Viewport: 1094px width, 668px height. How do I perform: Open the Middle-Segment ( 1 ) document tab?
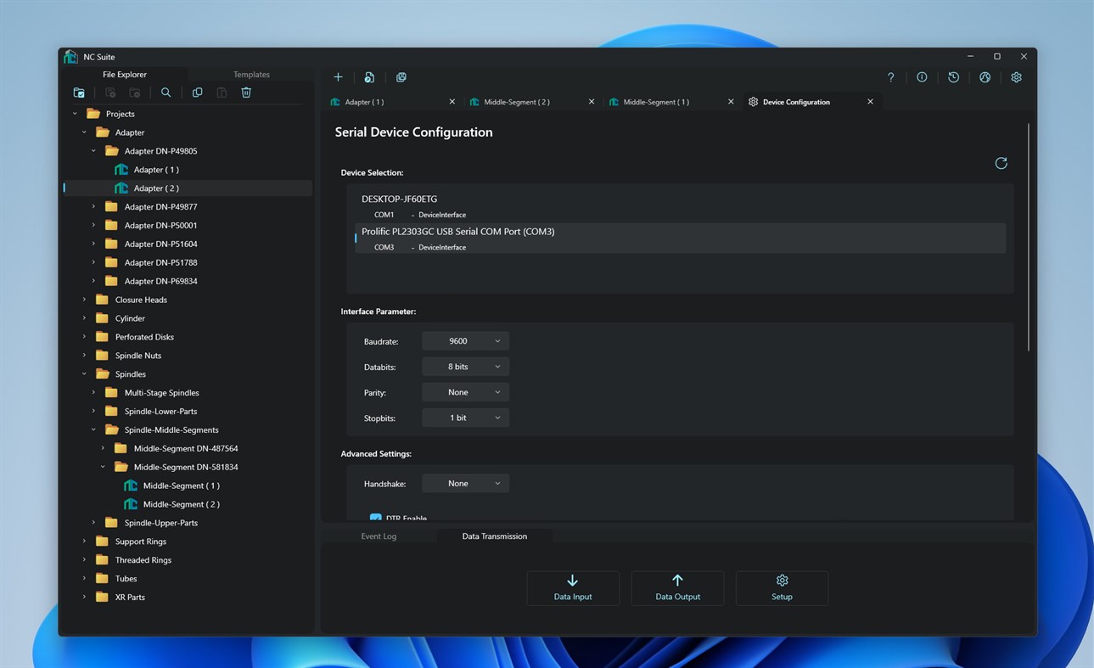pyautogui.click(x=671, y=102)
